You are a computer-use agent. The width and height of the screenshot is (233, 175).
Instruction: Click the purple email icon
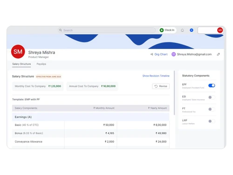point(173,54)
